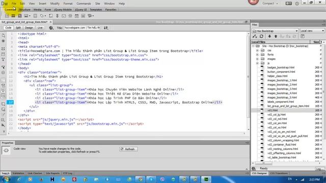Click the Head tag icon in Common toolbar
The height and width of the screenshot is (183, 326).
coord(42,16)
